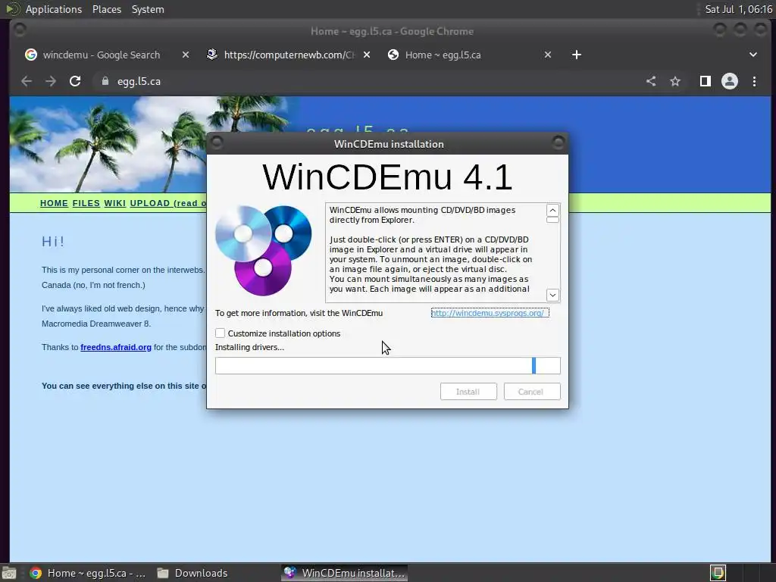This screenshot has width=776, height=582.
Task: Switch to the Downloads window in taskbar
Action: point(192,573)
